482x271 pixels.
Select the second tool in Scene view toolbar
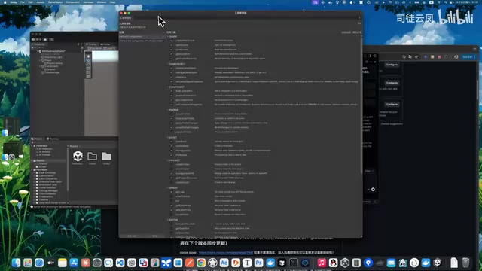pyautogui.click(x=88, y=60)
